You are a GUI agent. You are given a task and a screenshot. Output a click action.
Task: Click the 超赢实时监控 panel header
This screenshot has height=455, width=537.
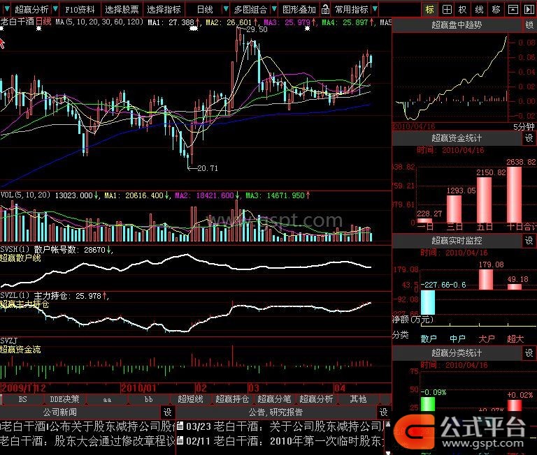457,241
